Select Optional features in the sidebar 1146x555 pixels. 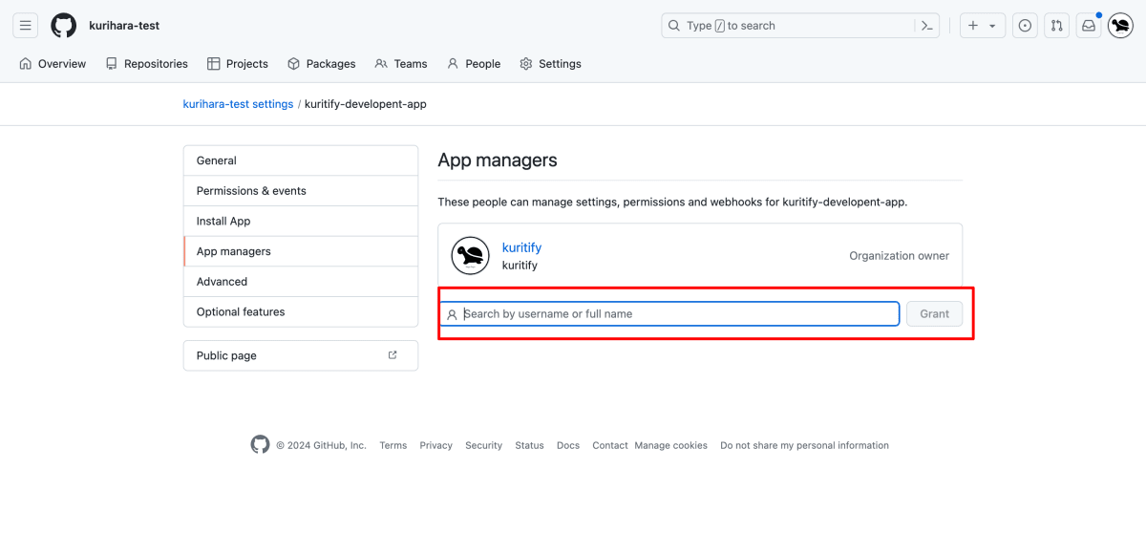click(x=301, y=311)
